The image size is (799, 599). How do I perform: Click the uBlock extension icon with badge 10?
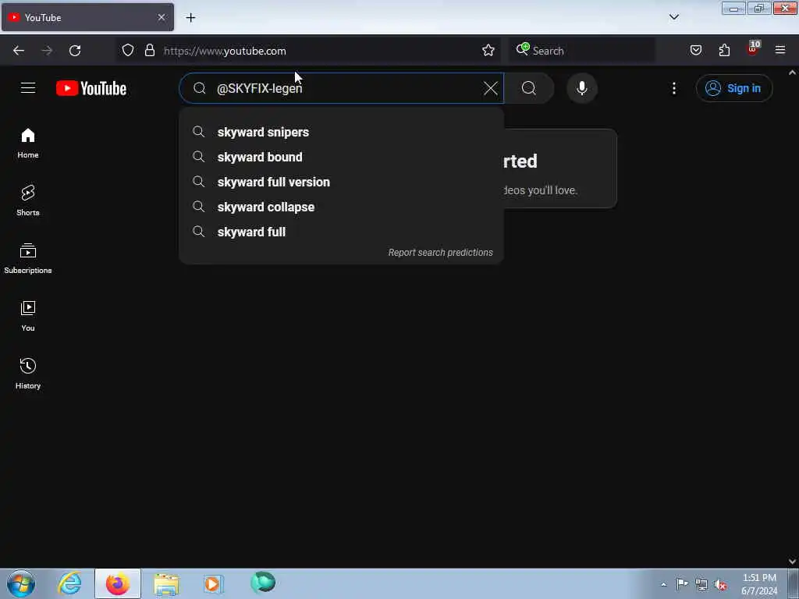pos(753,49)
